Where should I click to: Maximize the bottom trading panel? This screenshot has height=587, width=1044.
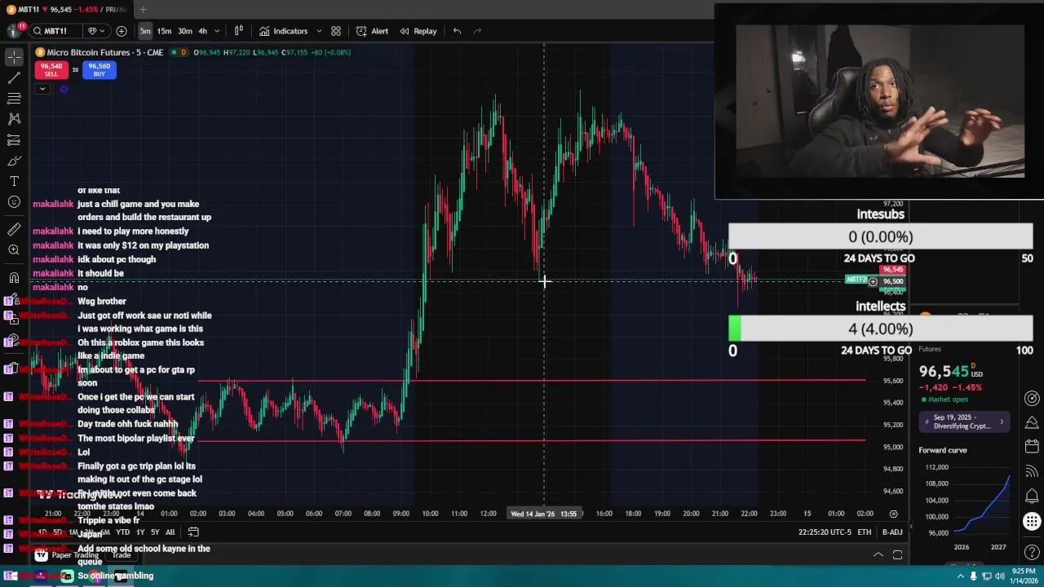click(897, 555)
